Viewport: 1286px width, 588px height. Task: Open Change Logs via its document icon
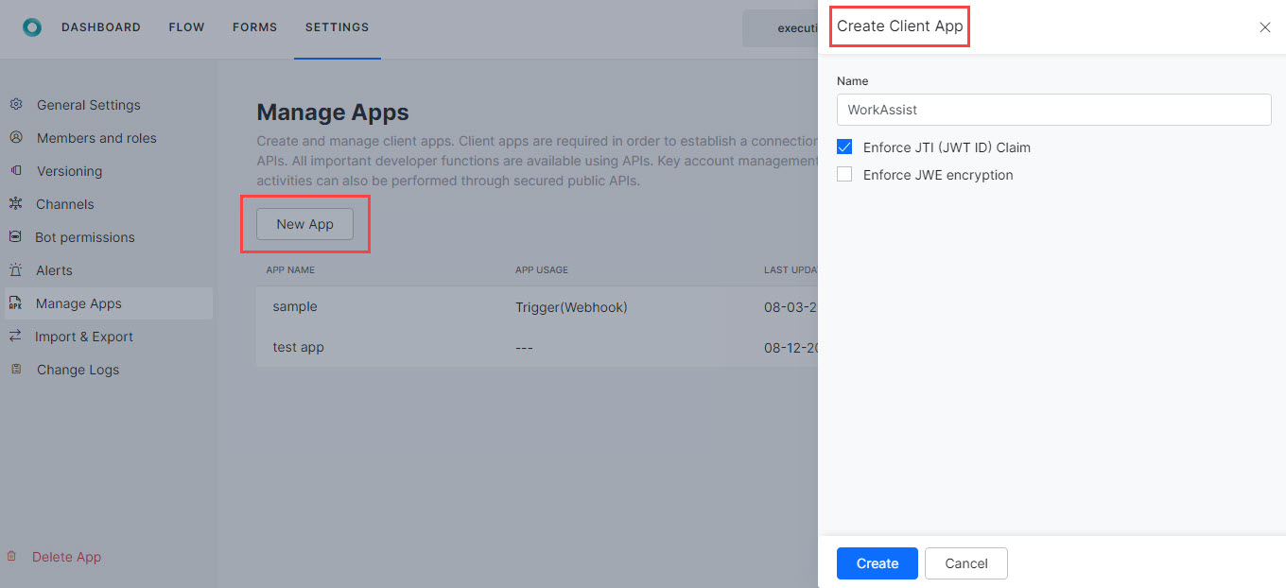point(16,369)
